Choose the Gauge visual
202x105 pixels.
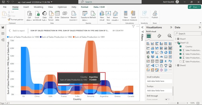tap(161, 57)
